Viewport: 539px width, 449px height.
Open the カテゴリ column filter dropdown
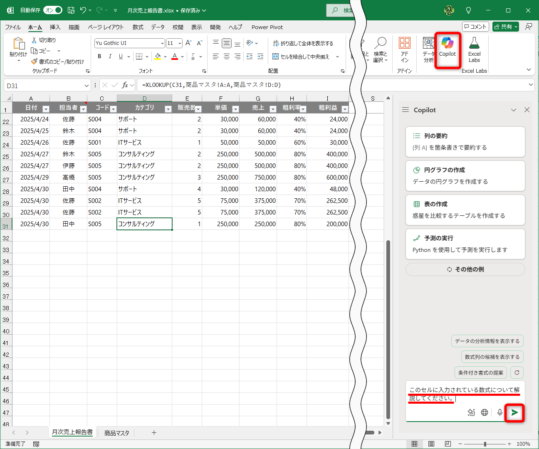[x=168, y=109]
